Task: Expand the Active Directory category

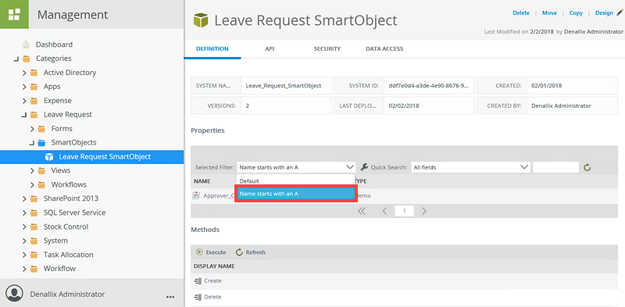Action: pyautogui.click(x=24, y=73)
